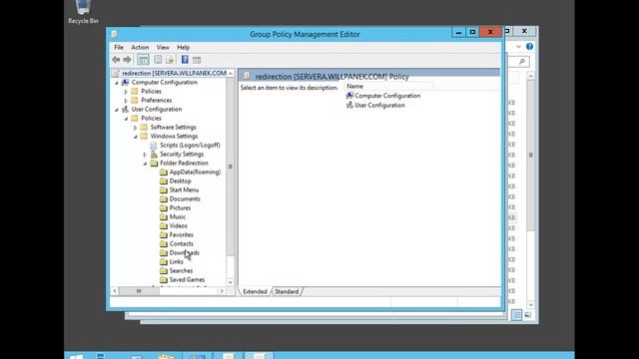
Task: Select the Searches redirection folder icon
Action: 164,270
